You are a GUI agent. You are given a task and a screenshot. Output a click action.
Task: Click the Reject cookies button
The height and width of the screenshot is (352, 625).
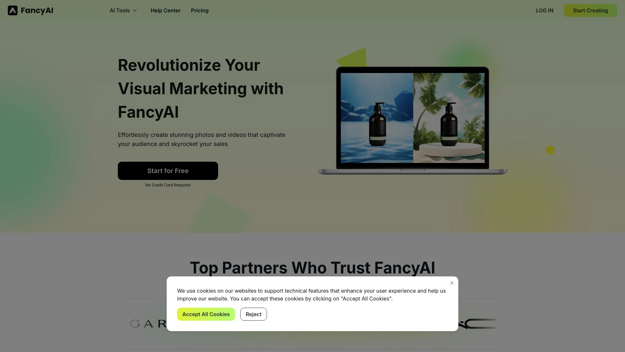click(253, 314)
